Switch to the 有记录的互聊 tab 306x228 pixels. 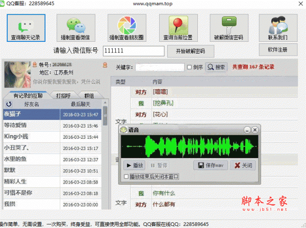28,96
